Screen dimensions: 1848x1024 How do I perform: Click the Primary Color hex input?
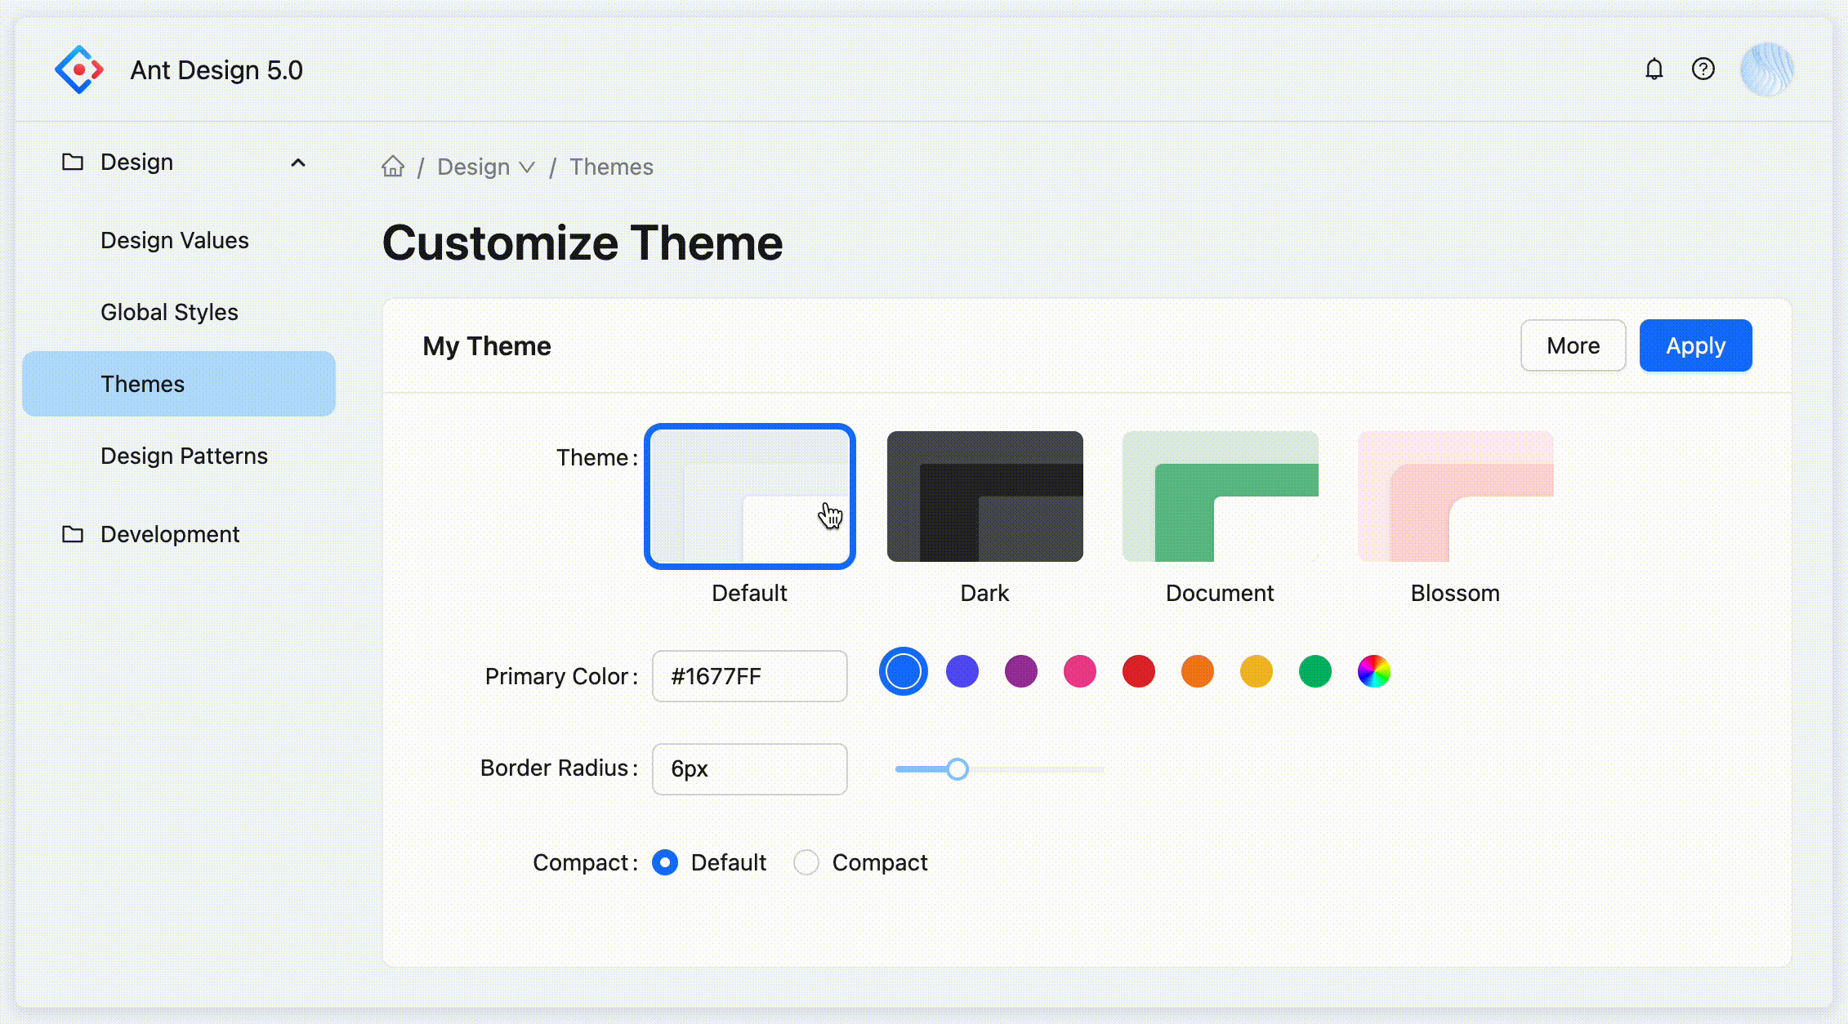coord(749,676)
